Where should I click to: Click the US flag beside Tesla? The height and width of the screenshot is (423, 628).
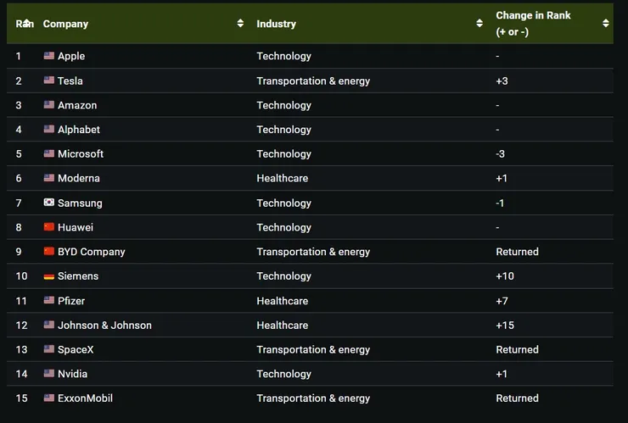[x=49, y=81]
